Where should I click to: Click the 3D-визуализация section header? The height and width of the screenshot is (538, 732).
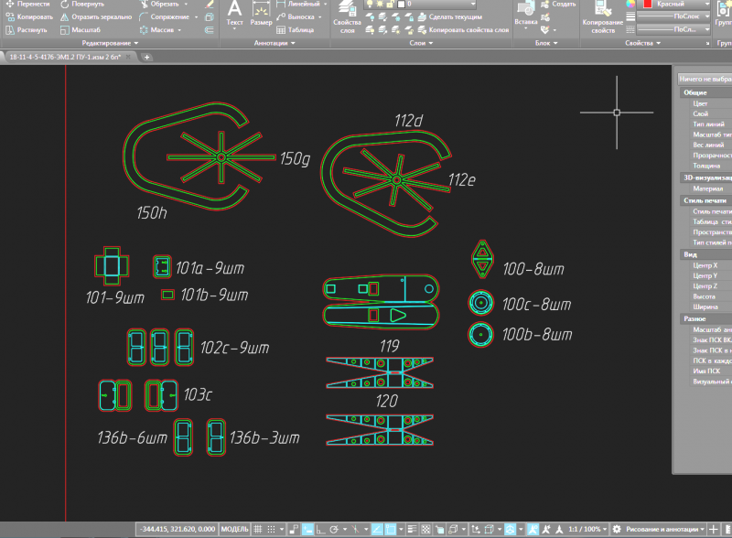[x=705, y=178]
